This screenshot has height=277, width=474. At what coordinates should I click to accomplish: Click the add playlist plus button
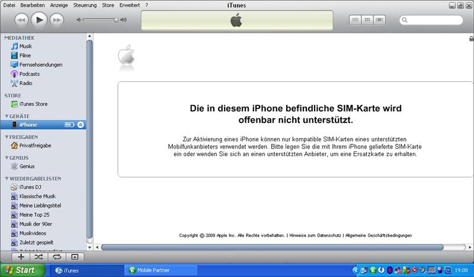(21, 257)
